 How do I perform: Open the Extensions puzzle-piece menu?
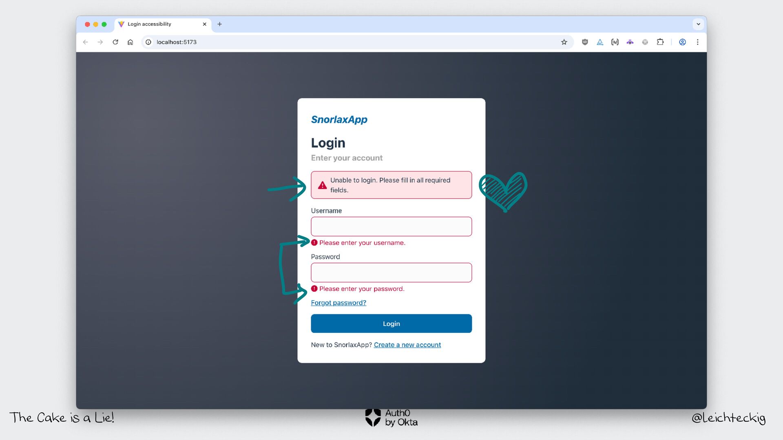[660, 42]
